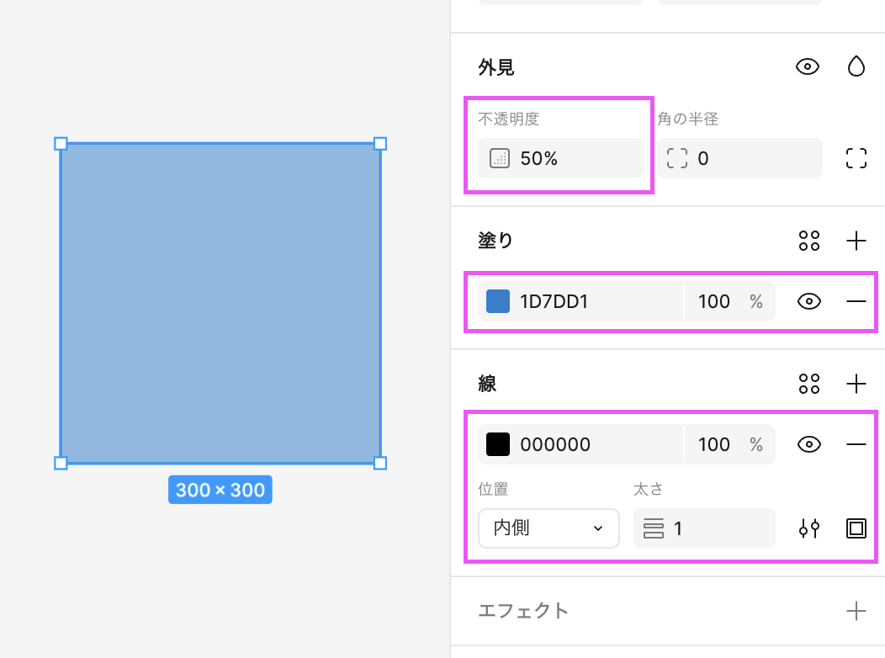The width and height of the screenshot is (885, 658).
Task: Click the black stroke color swatch
Action: click(x=498, y=444)
